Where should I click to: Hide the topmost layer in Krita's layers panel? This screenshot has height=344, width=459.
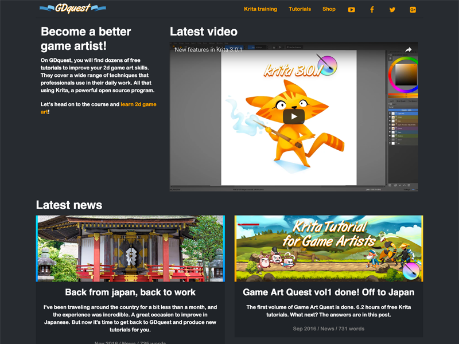[x=389, y=114]
